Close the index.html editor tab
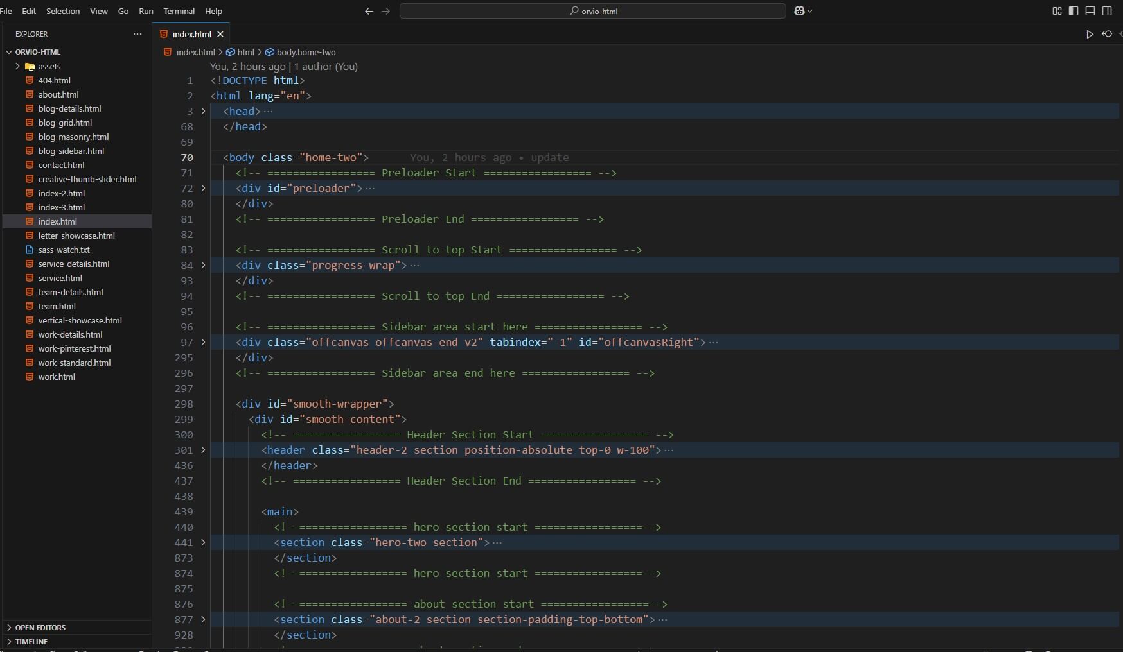 point(220,34)
